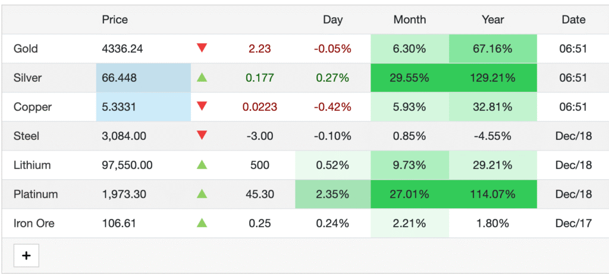Open the Gold commodity link

coord(26,49)
